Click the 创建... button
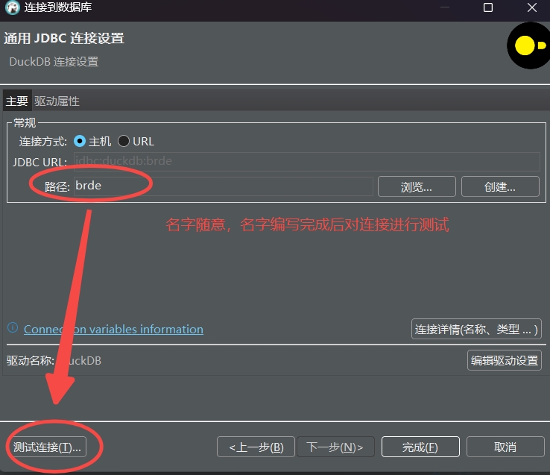The width and height of the screenshot is (550, 475). pyautogui.click(x=500, y=186)
